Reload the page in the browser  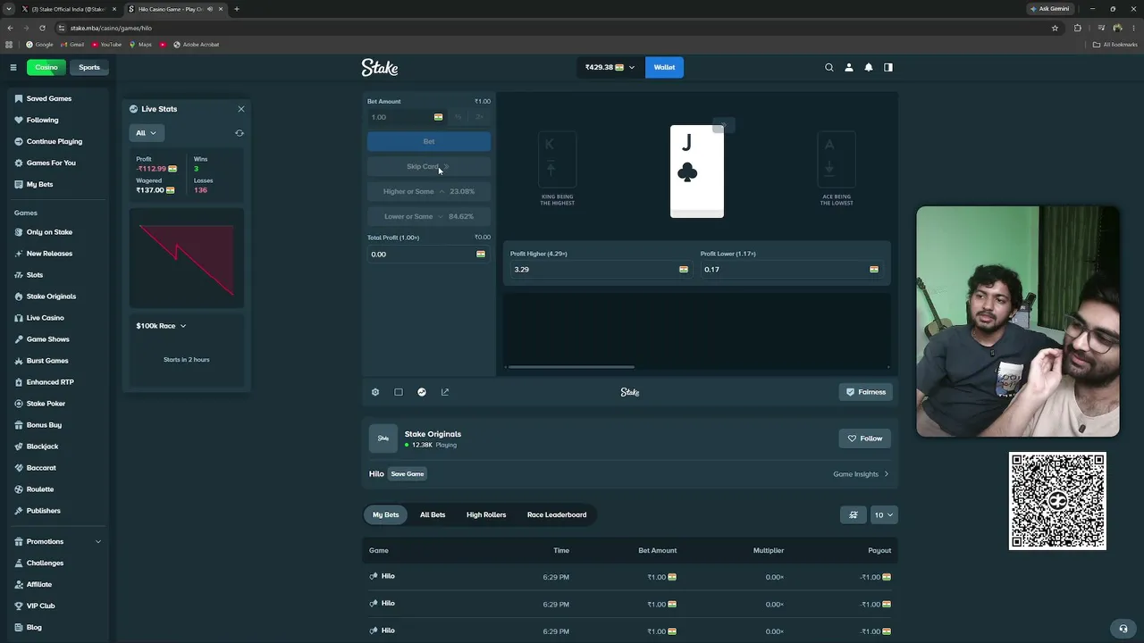42,28
